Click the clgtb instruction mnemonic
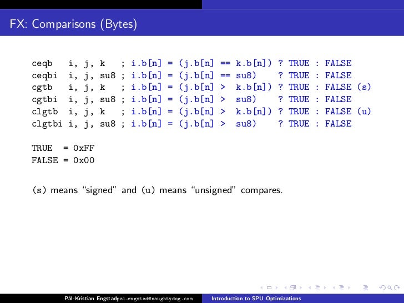Screen dimensions: 404x303 [x=44, y=112]
